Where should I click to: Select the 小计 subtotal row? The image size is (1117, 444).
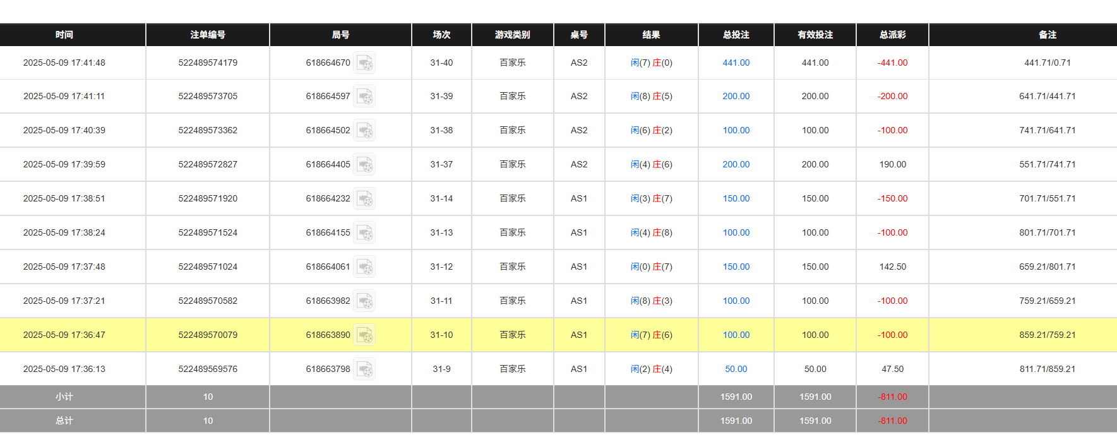(65, 397)
